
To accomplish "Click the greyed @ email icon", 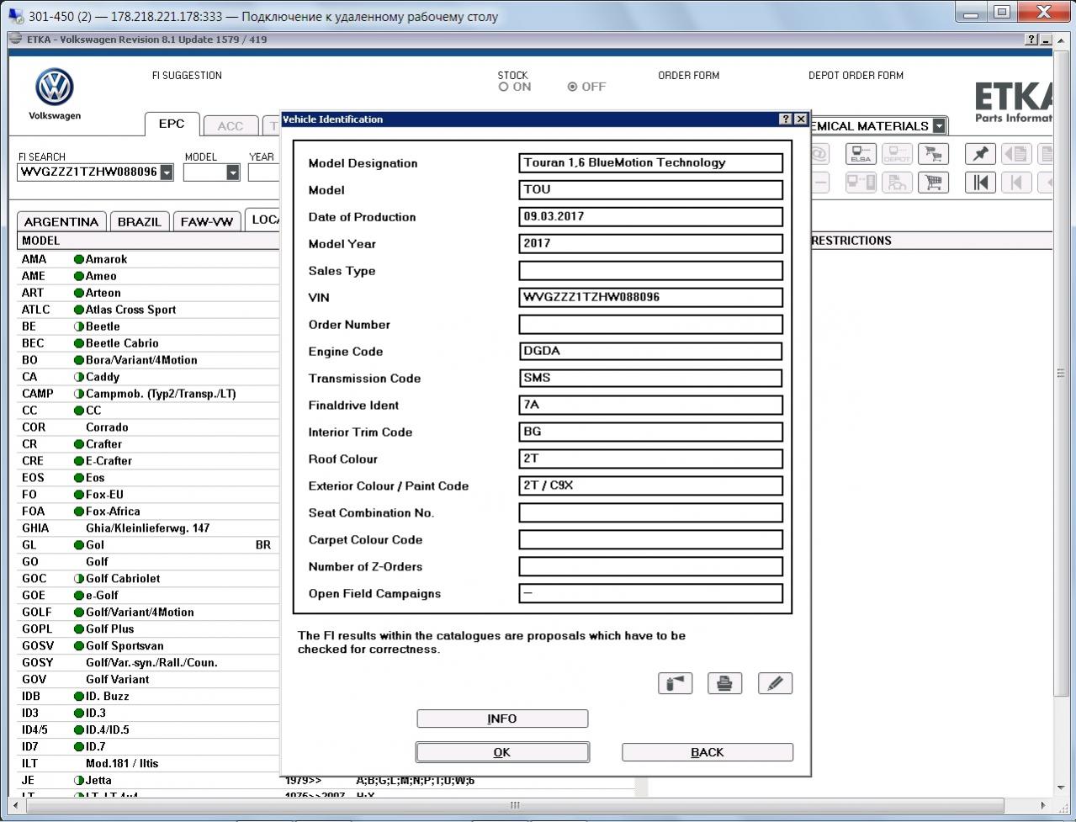I will (x=819, y=154).
